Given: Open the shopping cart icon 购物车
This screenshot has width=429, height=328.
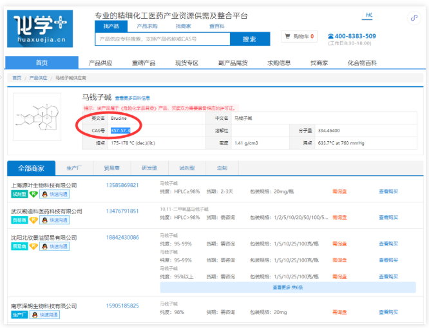Looking at the screenshot, I should coord(287,37).
